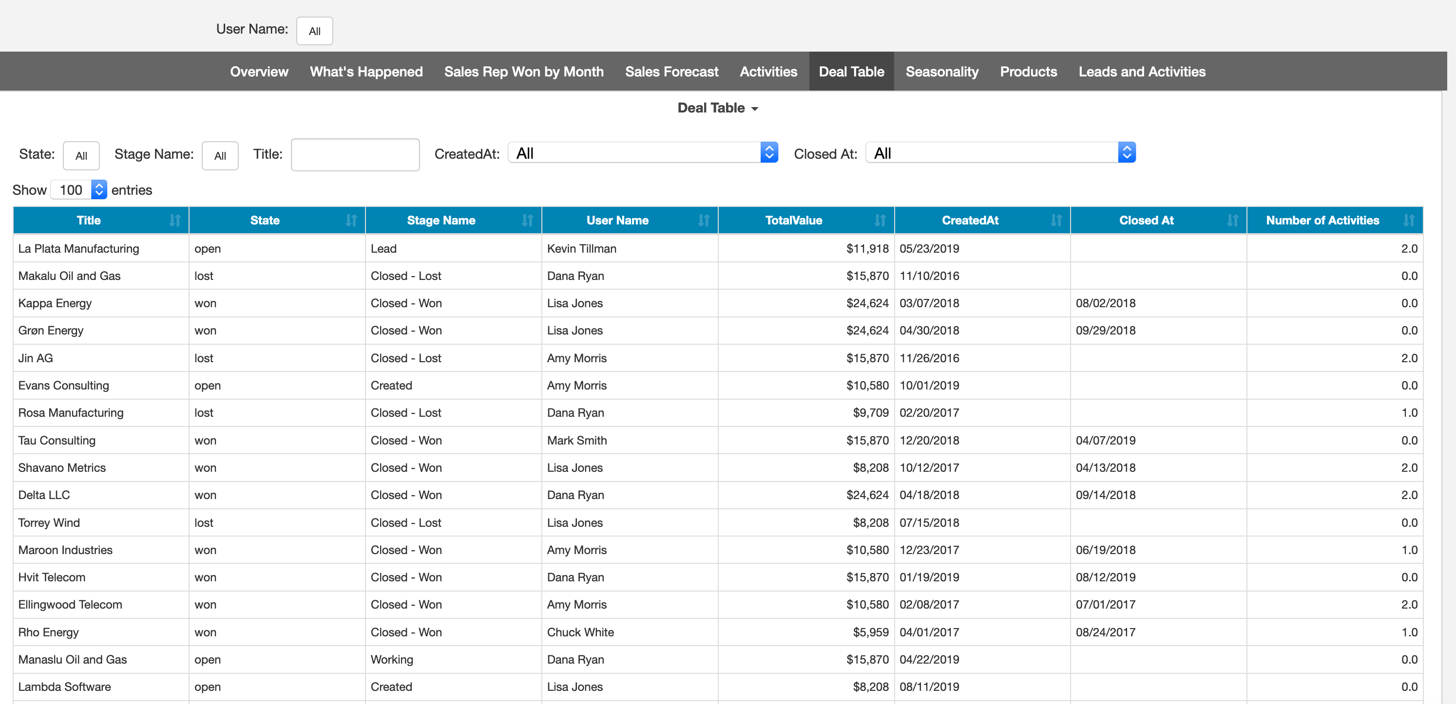
Task: Sort the State column
Action: coord(351,220)
